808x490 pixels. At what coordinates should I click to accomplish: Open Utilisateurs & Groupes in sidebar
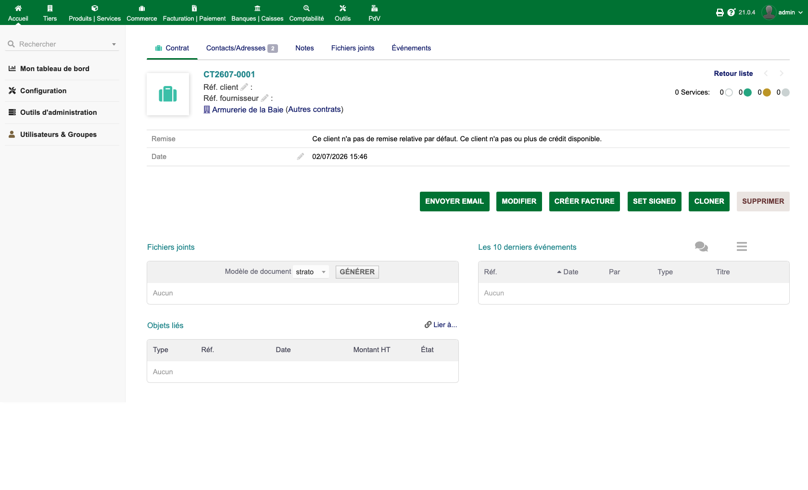pos(58,135)
